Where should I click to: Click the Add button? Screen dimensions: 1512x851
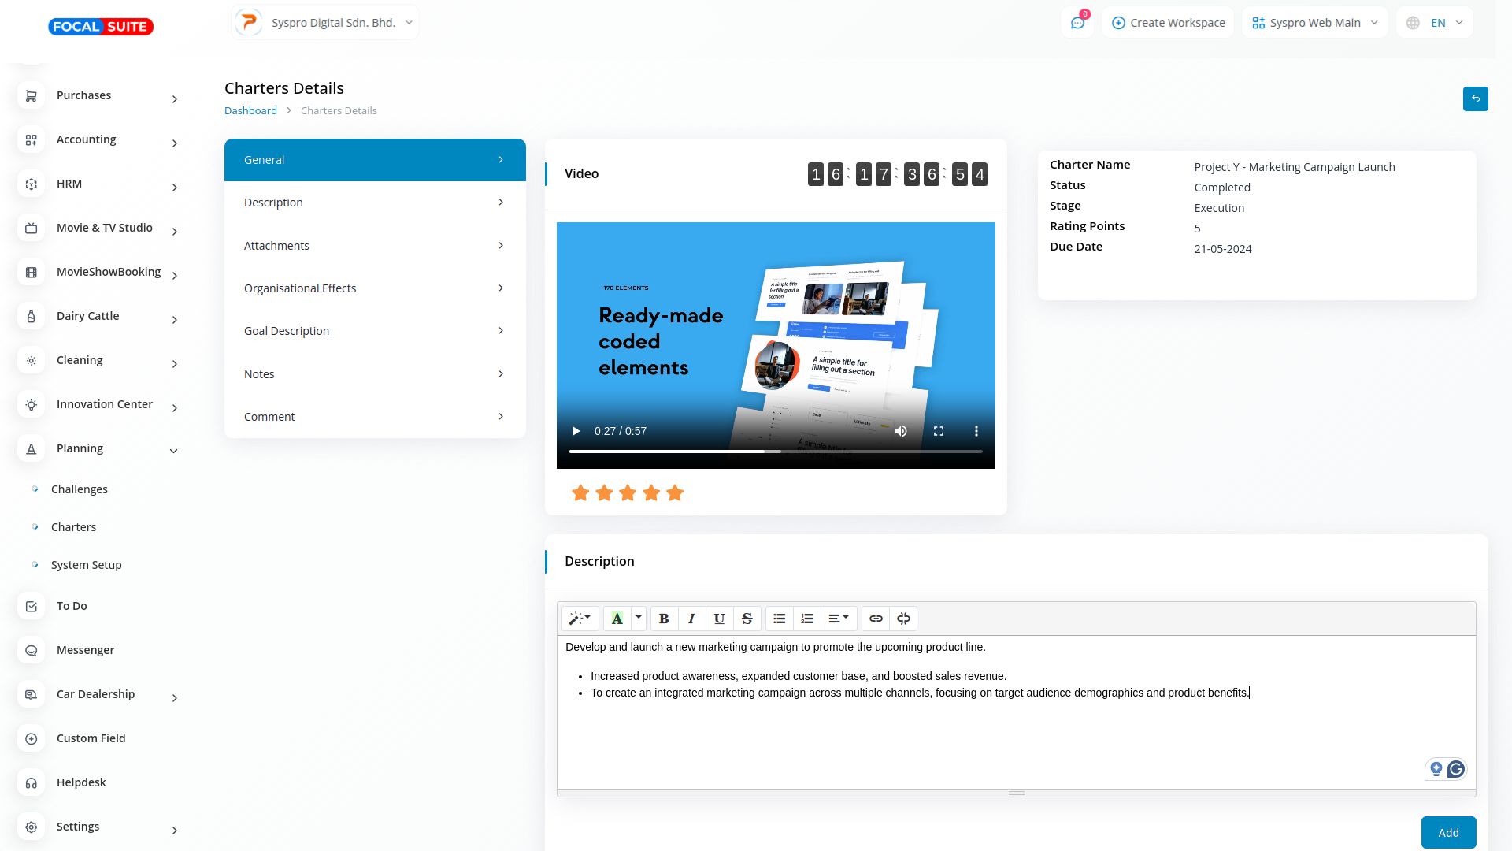tap(1448, 832)
